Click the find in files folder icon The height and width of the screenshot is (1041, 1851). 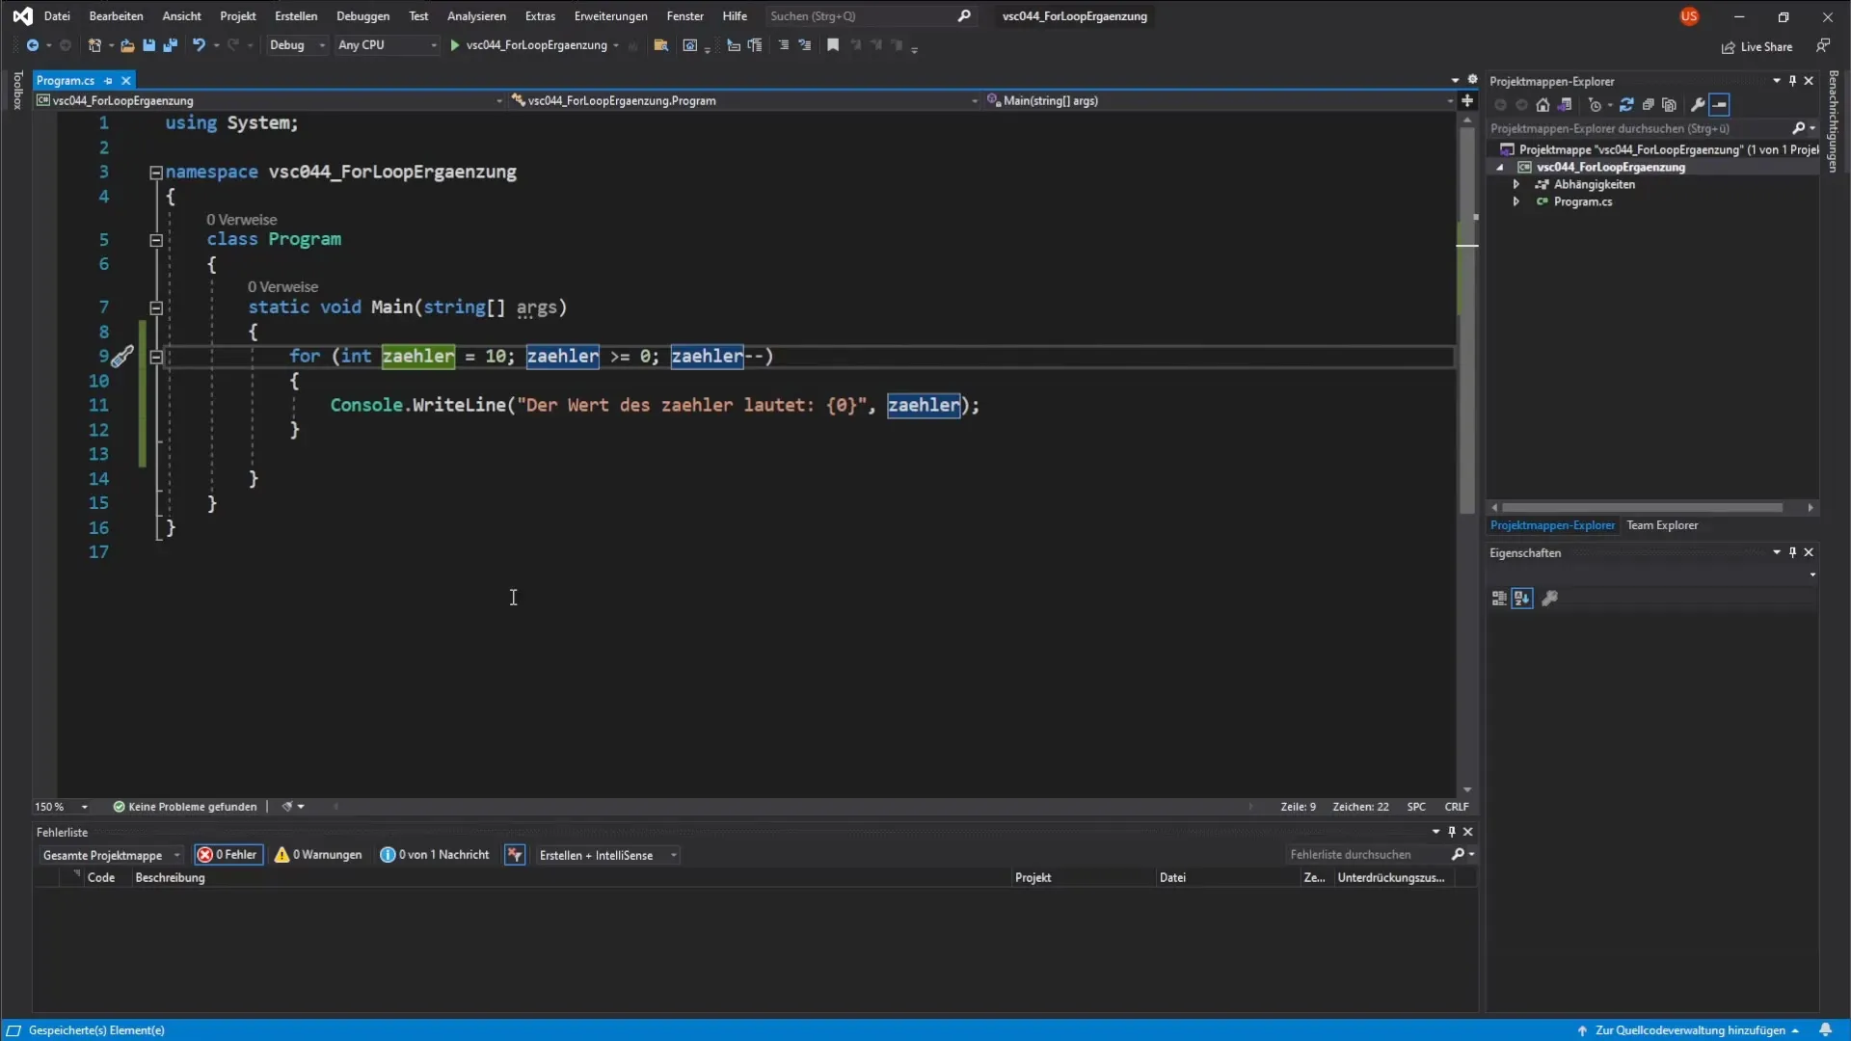click(660, 45)
